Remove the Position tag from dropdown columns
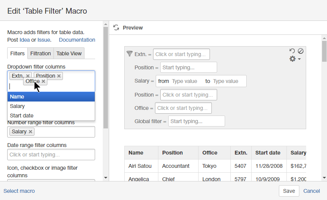The width and height of the screenshot is (327, 200). (x=59, y=76)
